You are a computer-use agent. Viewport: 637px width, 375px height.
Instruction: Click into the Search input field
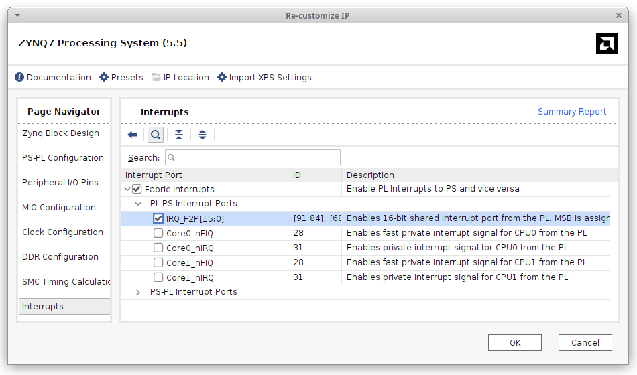tap(255, 158)
